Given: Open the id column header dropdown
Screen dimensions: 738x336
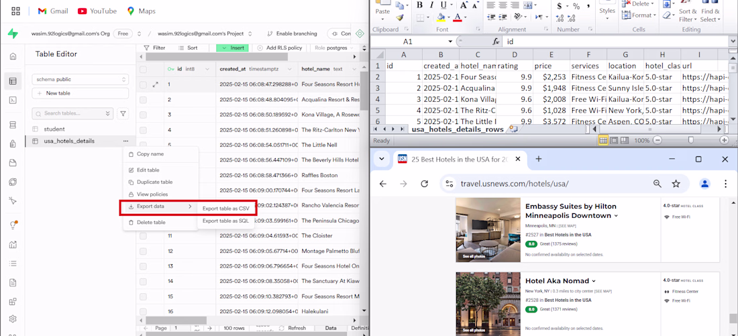Looking at the screenshot, I should click(x=207, y=69).
